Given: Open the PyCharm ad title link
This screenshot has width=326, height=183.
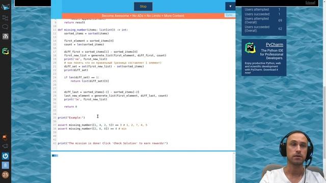Looking at the screenshot, I should pyautogui.click(x=274, y=45).
